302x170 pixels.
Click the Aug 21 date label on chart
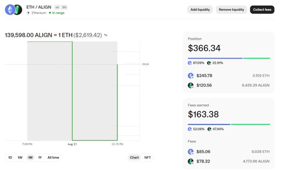pyautogui.click(x=72, y=144)
